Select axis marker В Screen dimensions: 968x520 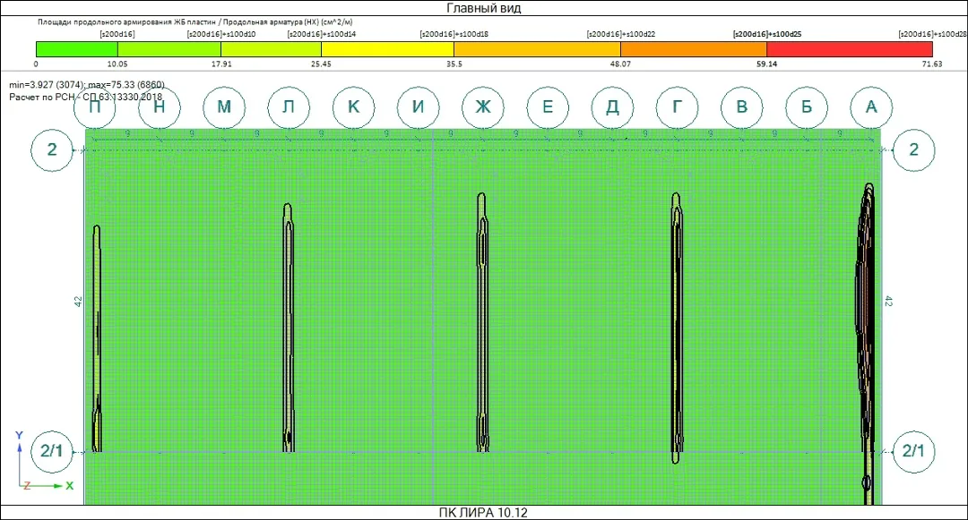pyautogui.click(x=742, y=107)
